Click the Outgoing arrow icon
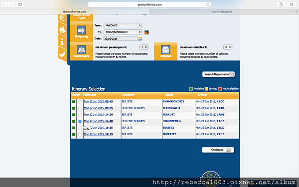This screenshot has width=299, height=187. 81,30
